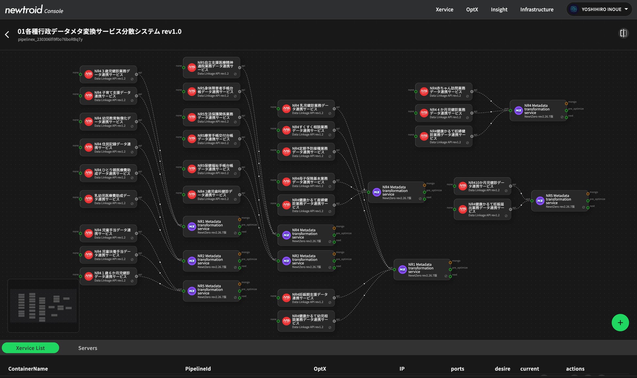Click the api output port of NR4 住民記録 node

point(137,148)
